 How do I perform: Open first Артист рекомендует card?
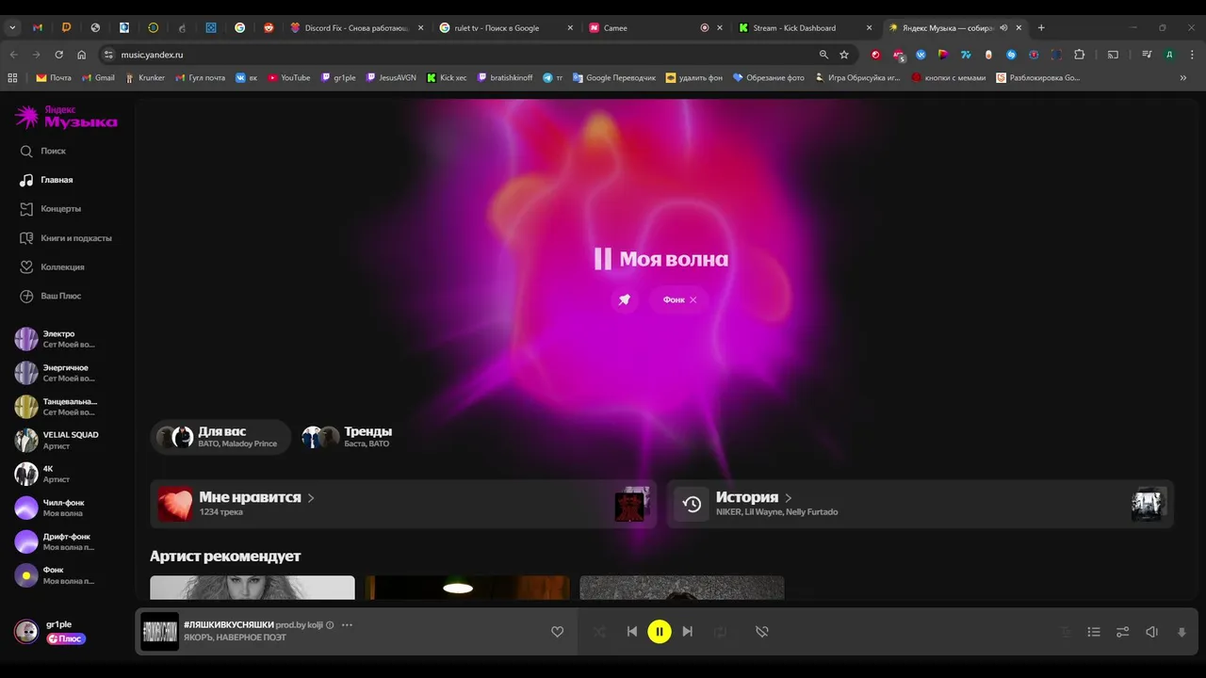tap(253, 588)
